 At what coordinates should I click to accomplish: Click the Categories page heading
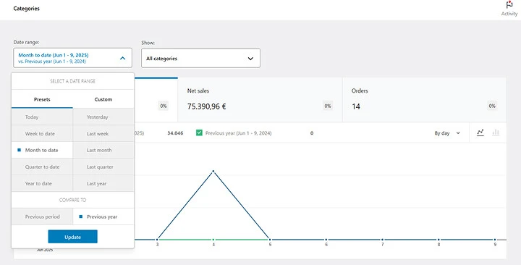point(26,8)
